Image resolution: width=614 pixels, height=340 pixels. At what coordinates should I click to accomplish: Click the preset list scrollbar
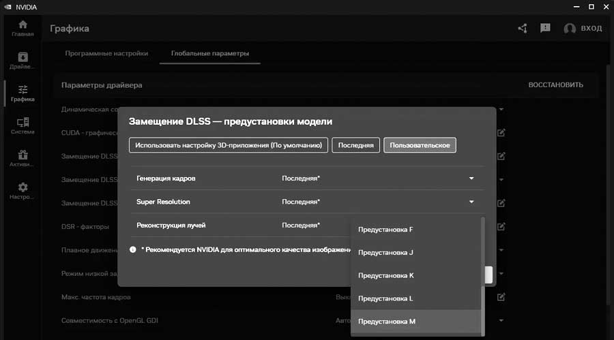pos(483,275)
